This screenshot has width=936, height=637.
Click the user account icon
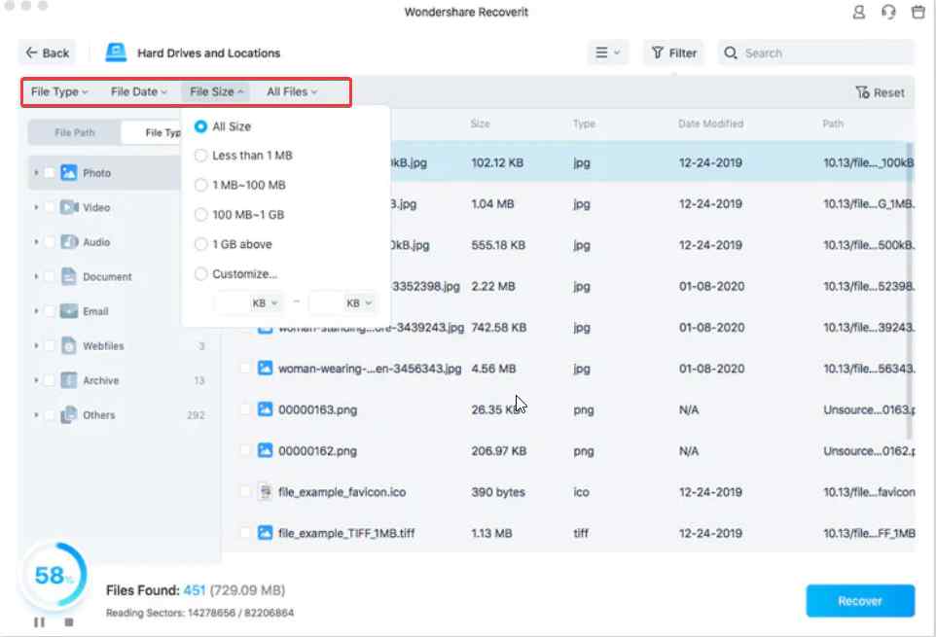pyautogui.click(x=859, y=13)
